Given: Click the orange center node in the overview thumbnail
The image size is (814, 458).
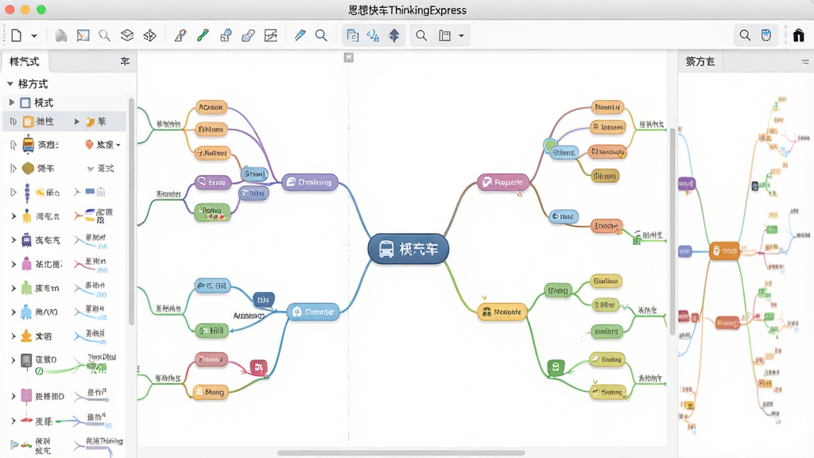Looking at the screenshot, I should pos(724,250).
